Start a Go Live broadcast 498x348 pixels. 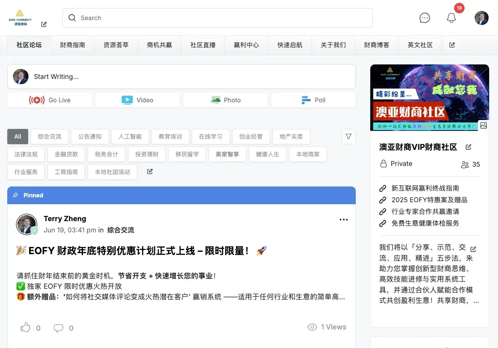pos(50,100)
